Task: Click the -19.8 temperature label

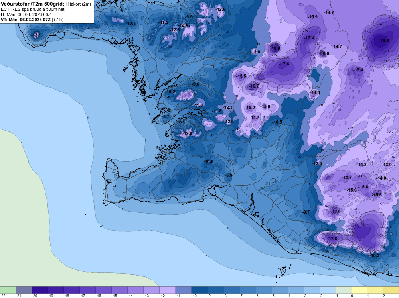Action: click(x=384, y=41)
